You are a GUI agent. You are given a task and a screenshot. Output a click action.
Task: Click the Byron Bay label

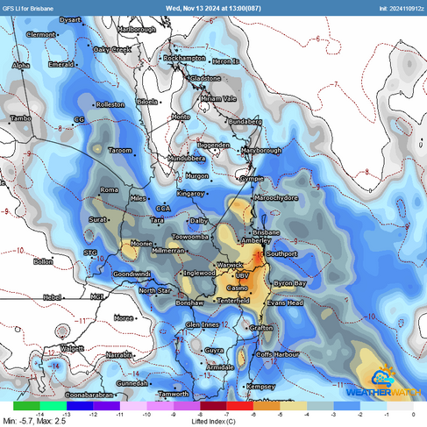click(289, 283)
